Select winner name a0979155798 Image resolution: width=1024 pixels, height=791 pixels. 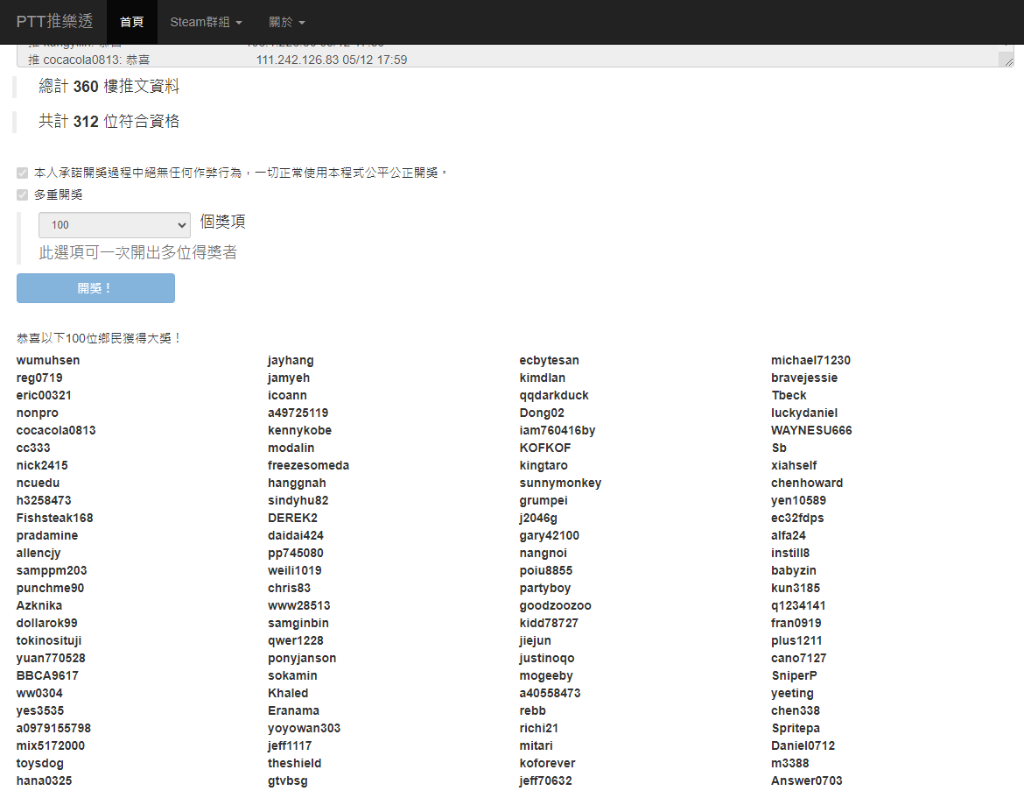pyautogui.click(x=53, y=728)
